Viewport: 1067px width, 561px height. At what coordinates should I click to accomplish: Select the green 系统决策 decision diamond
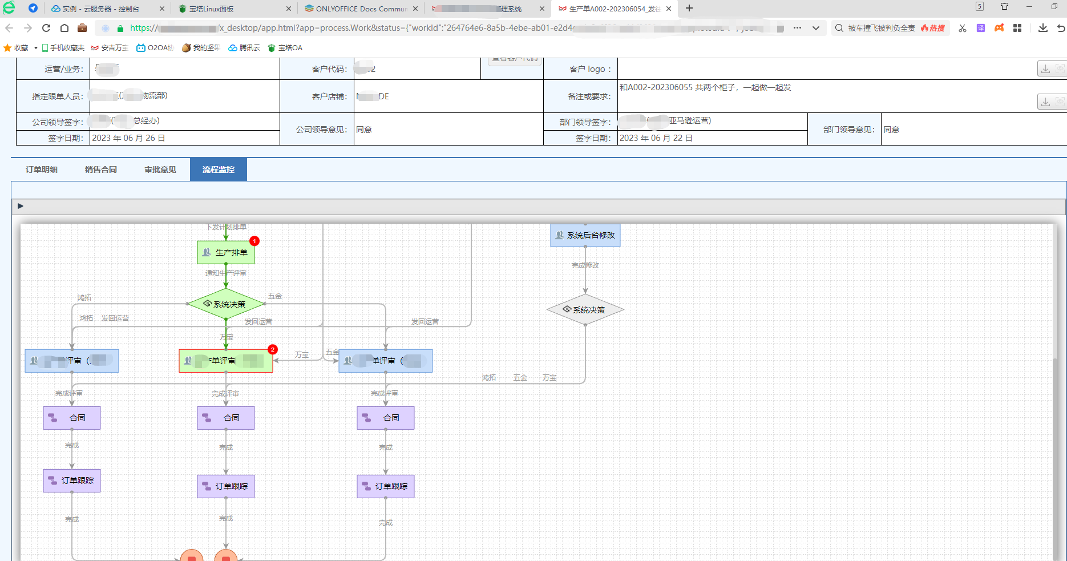tap(226, 304)
